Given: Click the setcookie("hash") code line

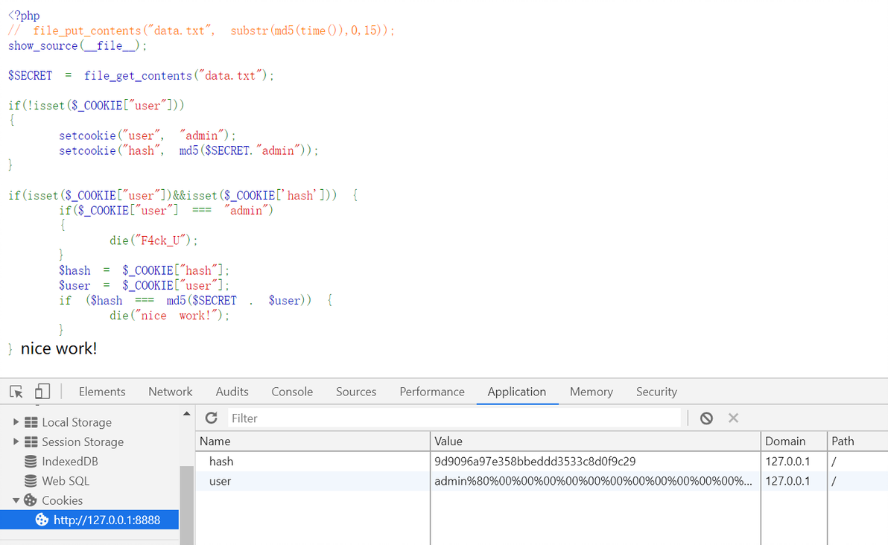Looking at the screenshot, I should (x=188, y=150).
